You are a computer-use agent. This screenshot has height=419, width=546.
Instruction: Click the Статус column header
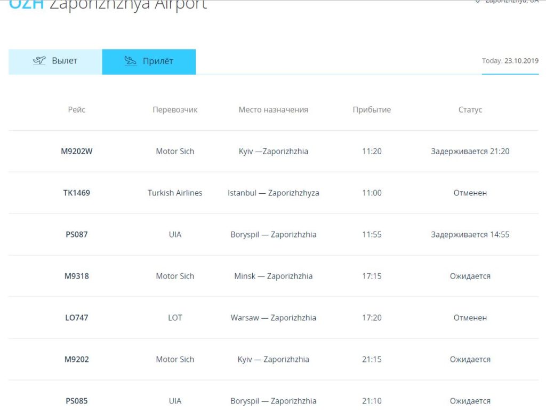(x=470, y=109)
